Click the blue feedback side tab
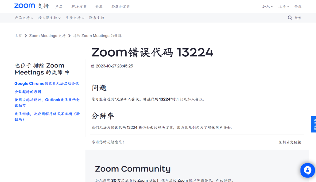 point(314,124)
